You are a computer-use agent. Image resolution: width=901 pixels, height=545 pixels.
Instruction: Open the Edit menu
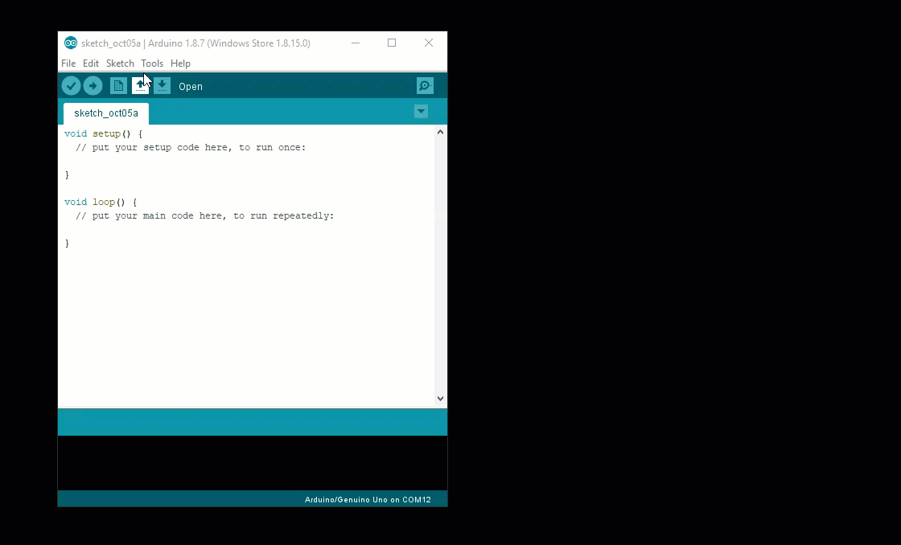[x=91, y=64]
